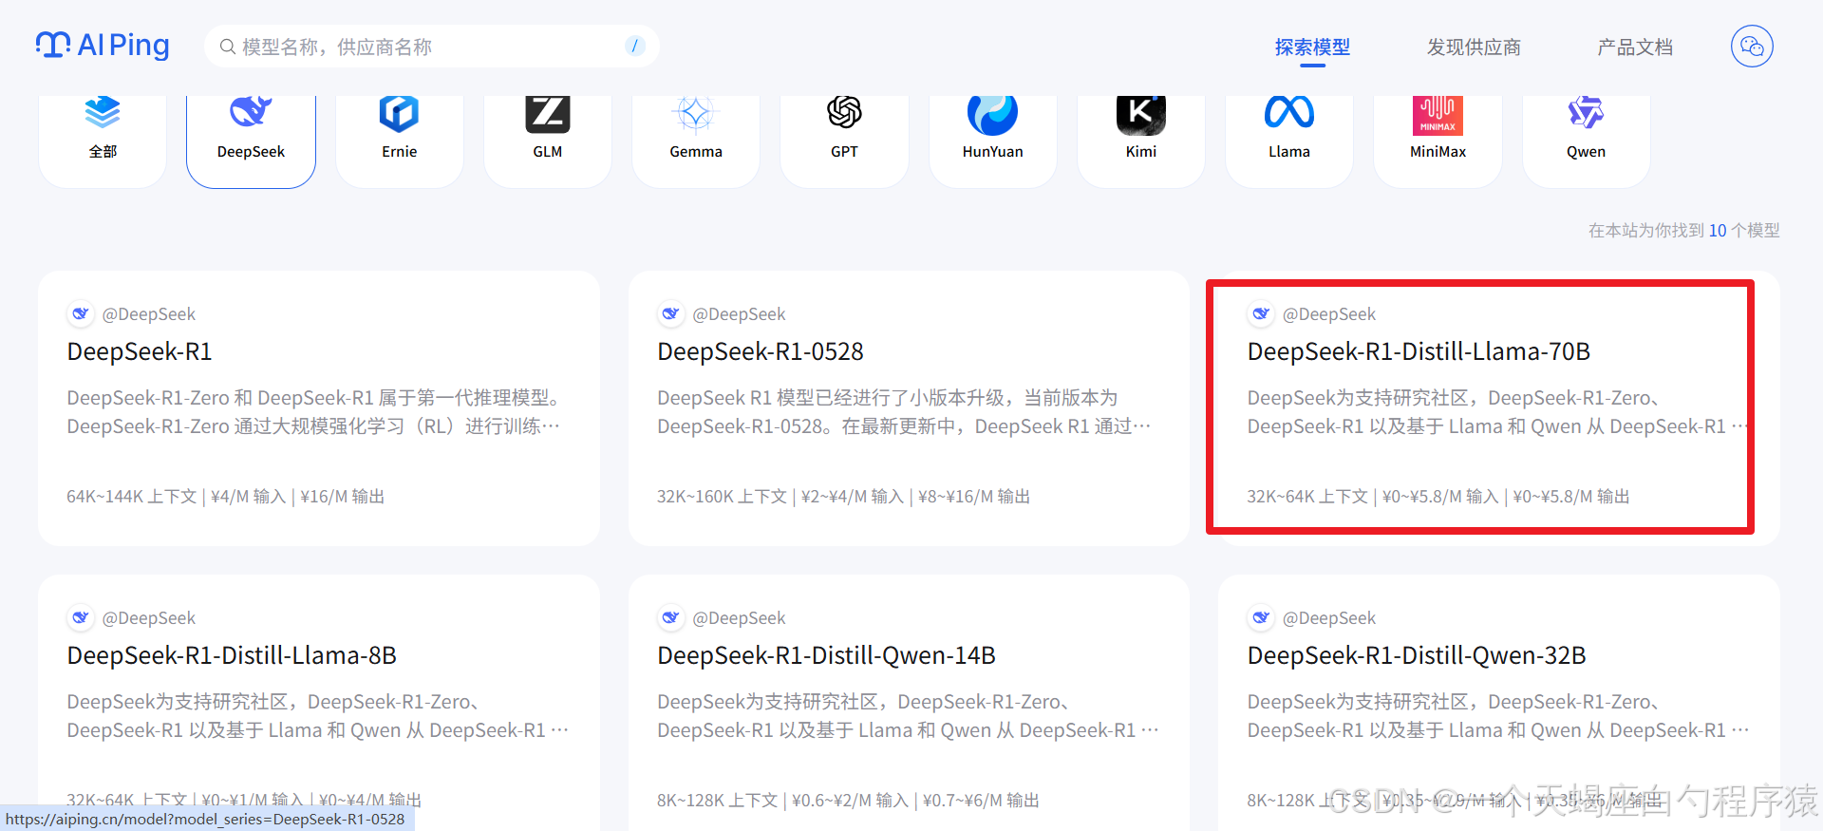Open the 发现供应商 tab
The height and width of the screenshot is (831, 1823).
coord(1474,47)
